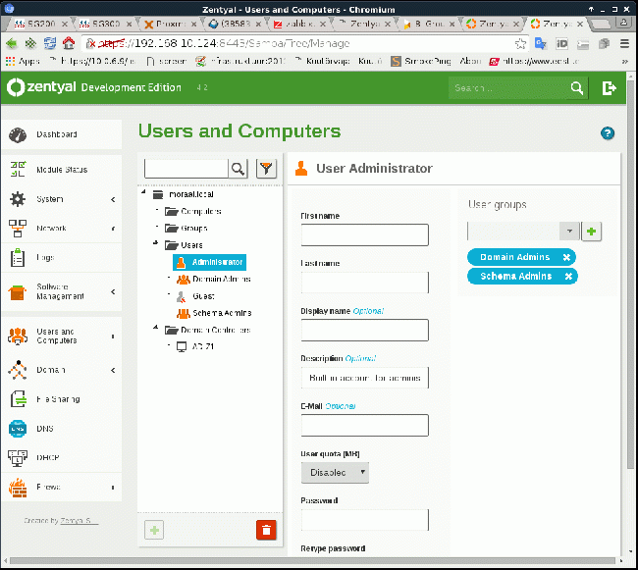Open the User quota Disabled dropdown
The image size is (638, 570).
(335, 473)
